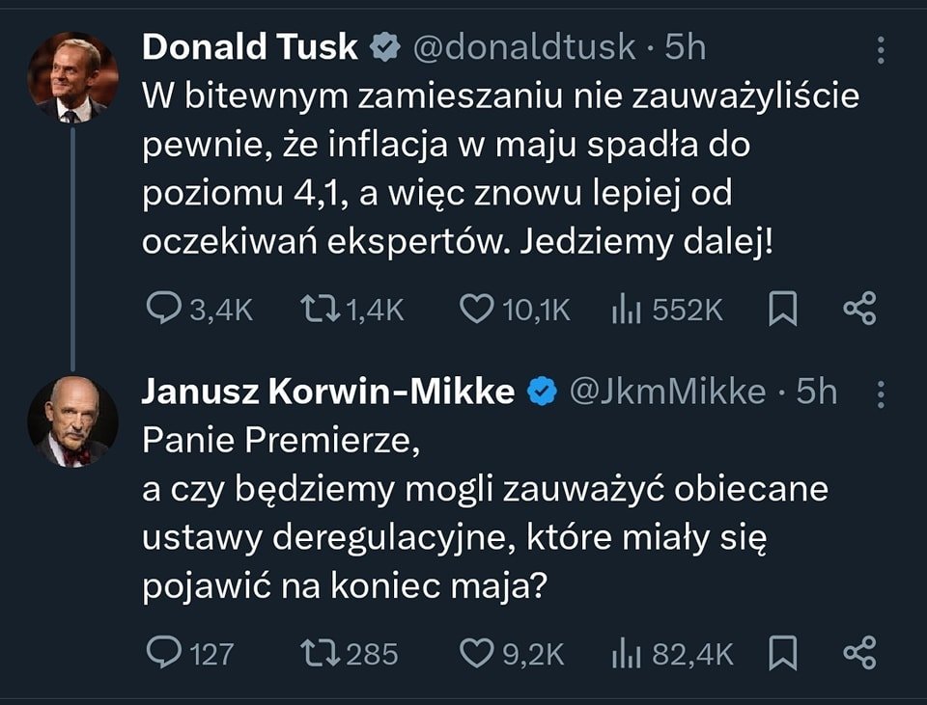
Task: Click the @JkmMikke handle
Action: pos(666,392)
